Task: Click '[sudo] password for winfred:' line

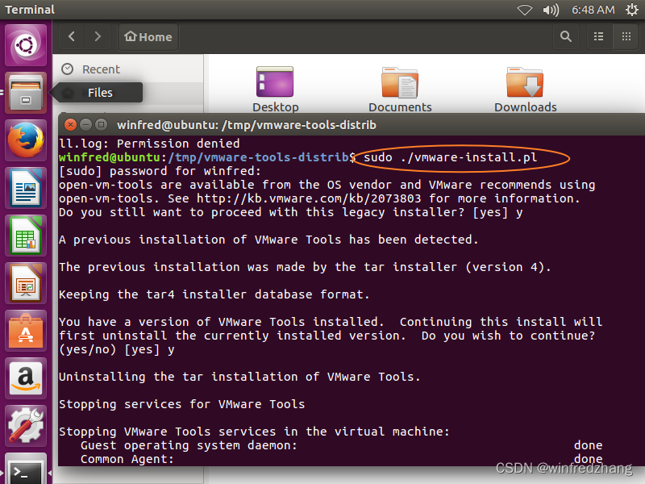Action: (x=160, y=171)
